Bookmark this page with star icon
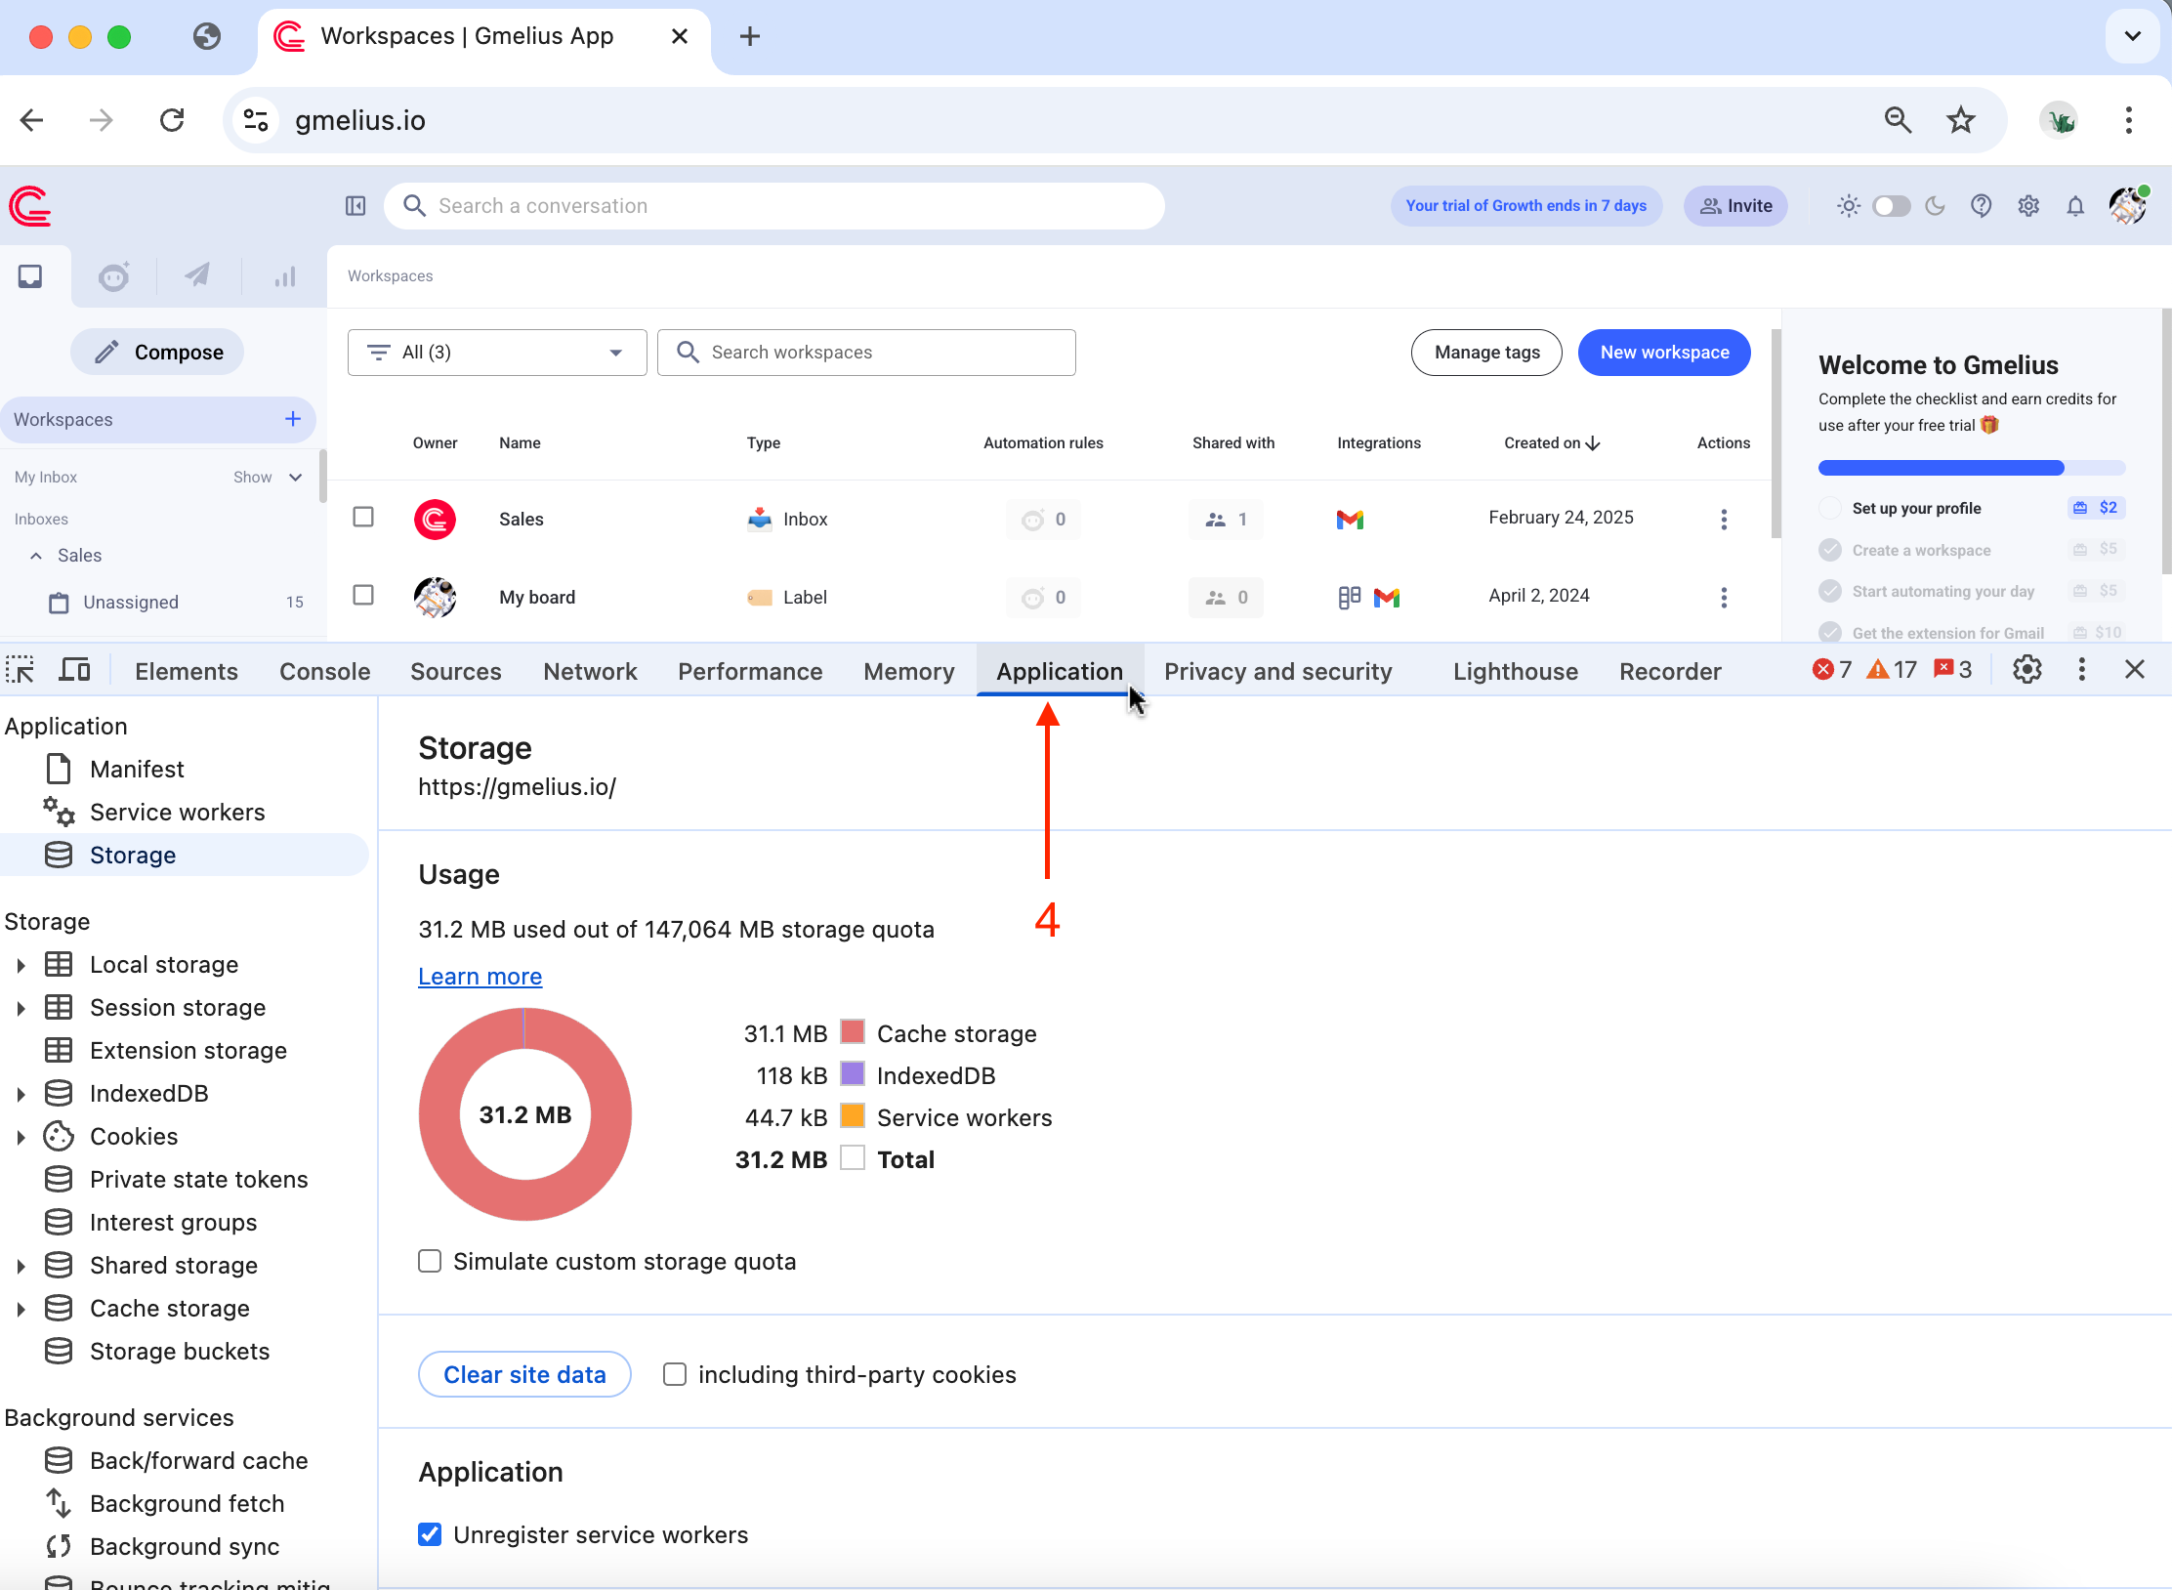The image size is (2172, 1590). 1961,120
